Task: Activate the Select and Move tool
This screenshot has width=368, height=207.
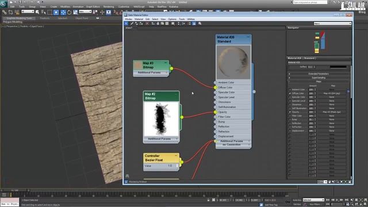Action: coord(63,12)
